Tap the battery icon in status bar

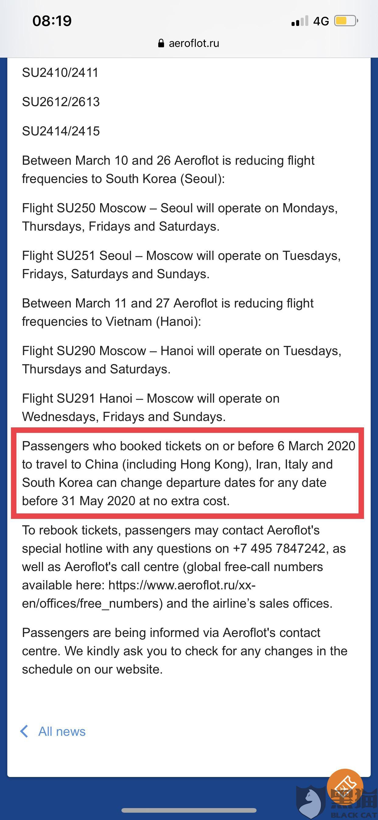(x=346, y=21)
